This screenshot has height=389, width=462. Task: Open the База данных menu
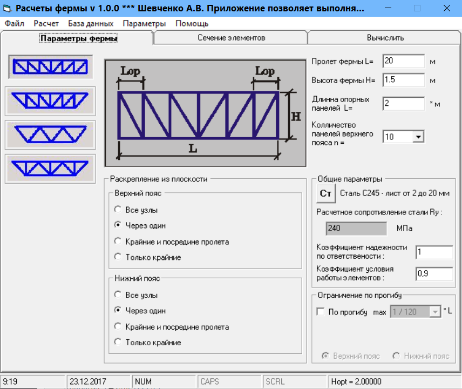coord(91,24)
